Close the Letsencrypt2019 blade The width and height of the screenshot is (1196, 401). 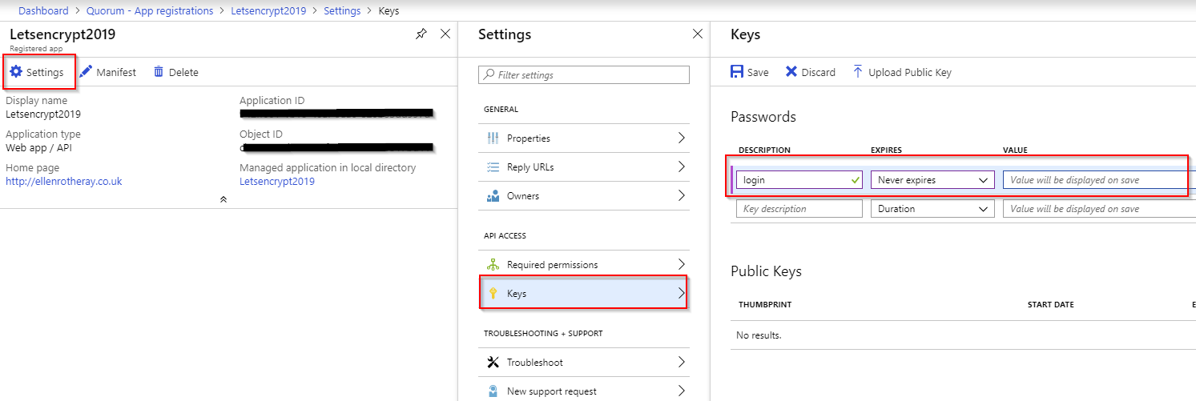(x=445, y=34)
